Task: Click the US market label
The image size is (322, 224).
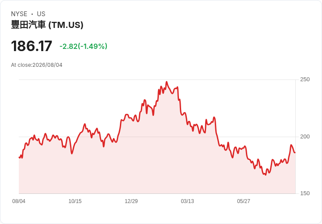Action: click(x=41, y=14)
